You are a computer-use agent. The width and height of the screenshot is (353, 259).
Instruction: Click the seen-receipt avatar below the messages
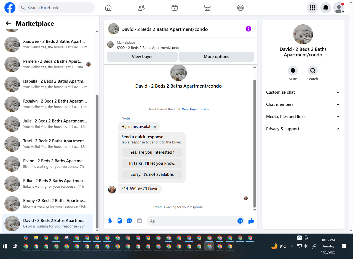[x=246, y=198]
